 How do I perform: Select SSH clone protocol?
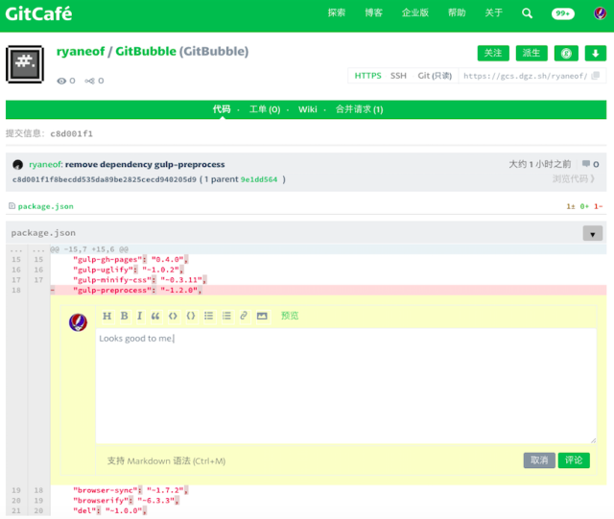[x=398, y=76]
